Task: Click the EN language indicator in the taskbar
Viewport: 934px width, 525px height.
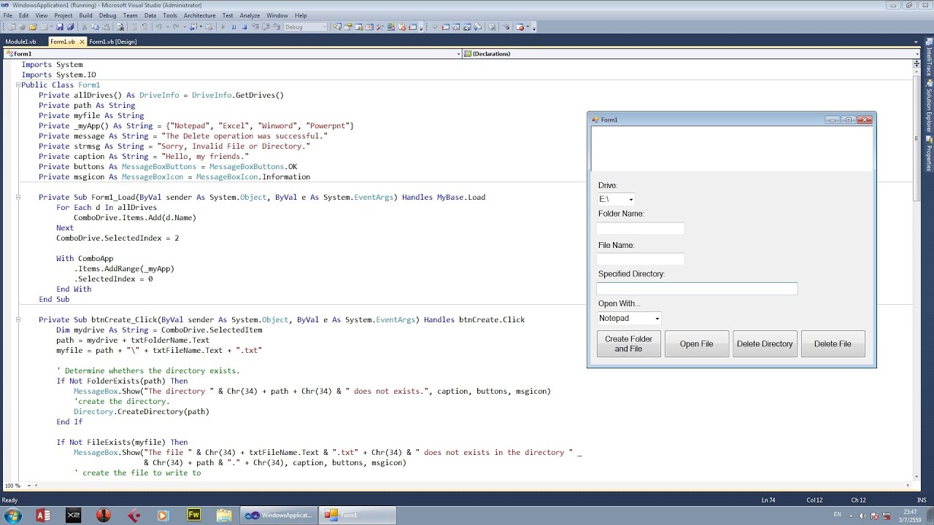Action: point(837,515)
